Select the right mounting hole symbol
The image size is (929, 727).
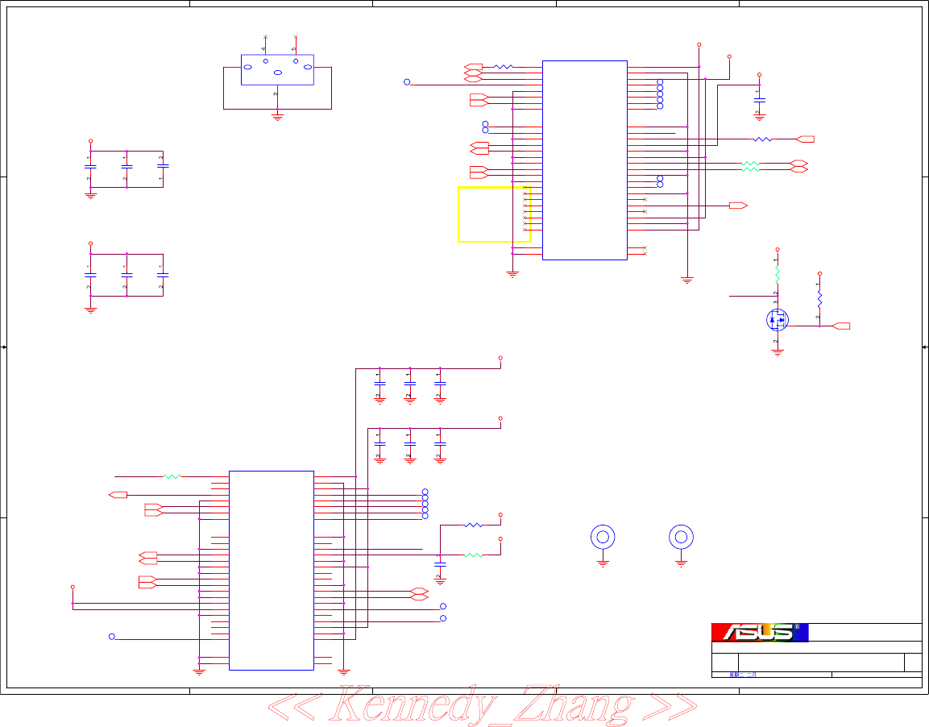pos(681,537)
